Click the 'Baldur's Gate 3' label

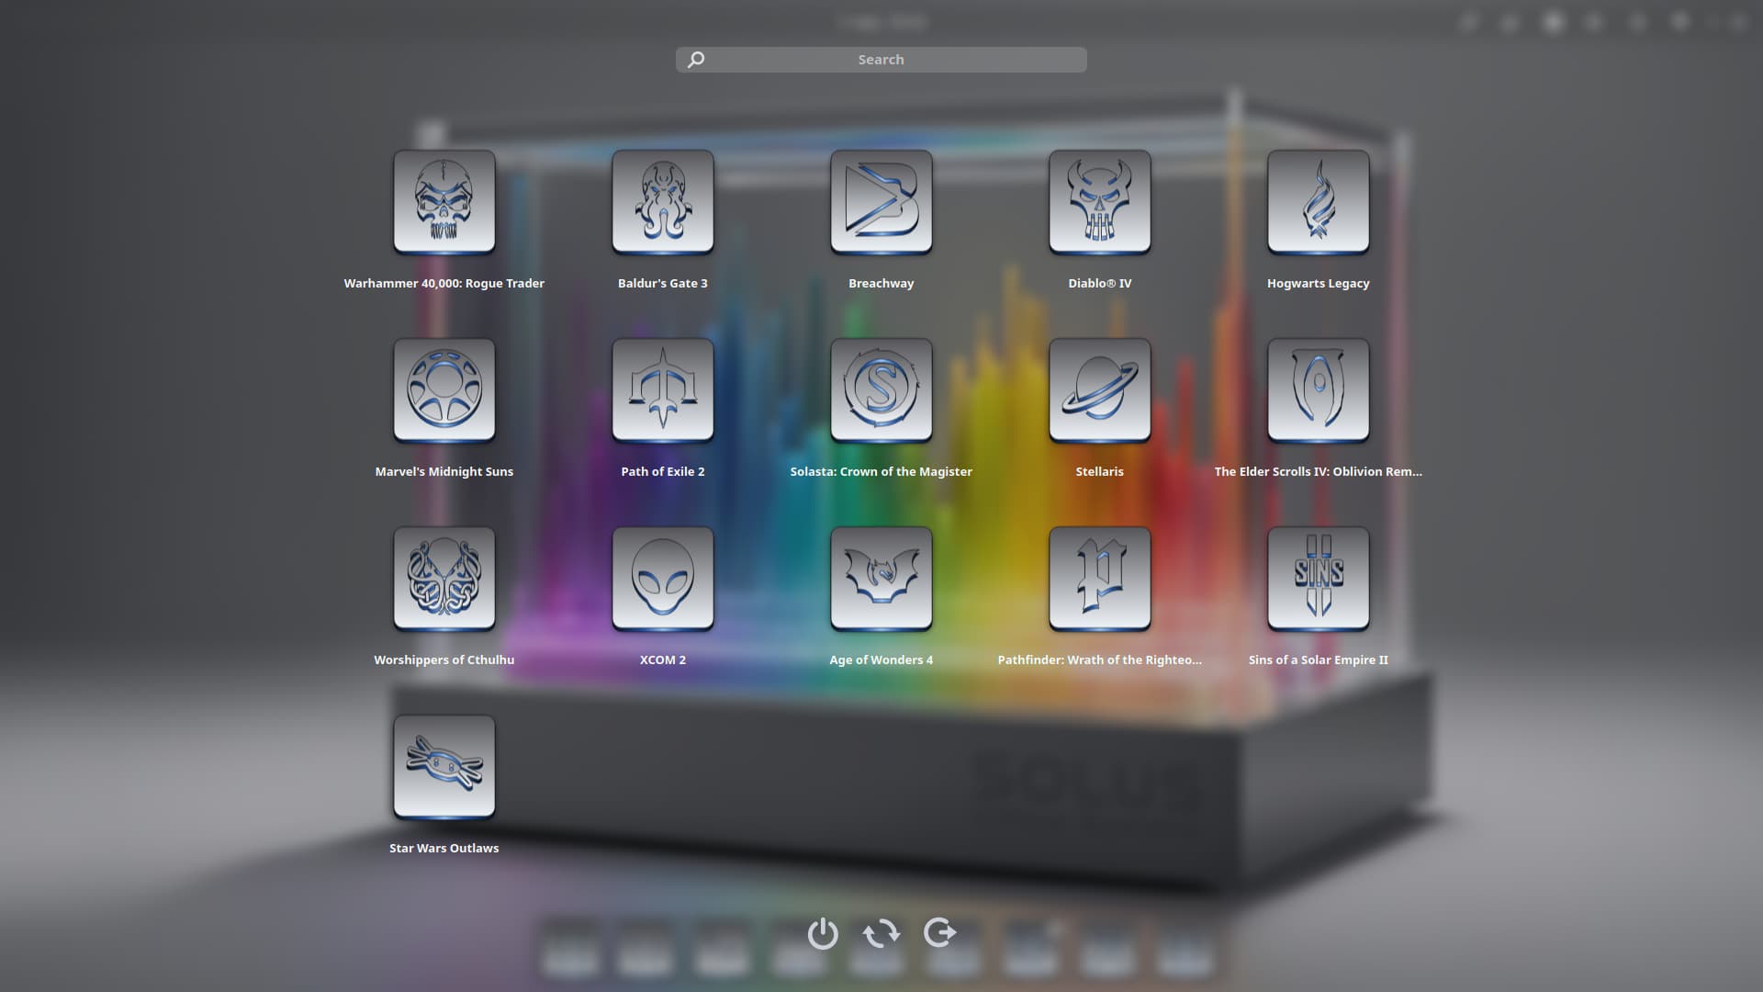(663, 283)
